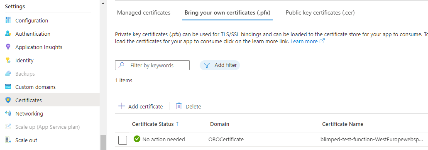Click the external link icon after Learn more
Screen dimensions: 428x150
coord(322,41)
